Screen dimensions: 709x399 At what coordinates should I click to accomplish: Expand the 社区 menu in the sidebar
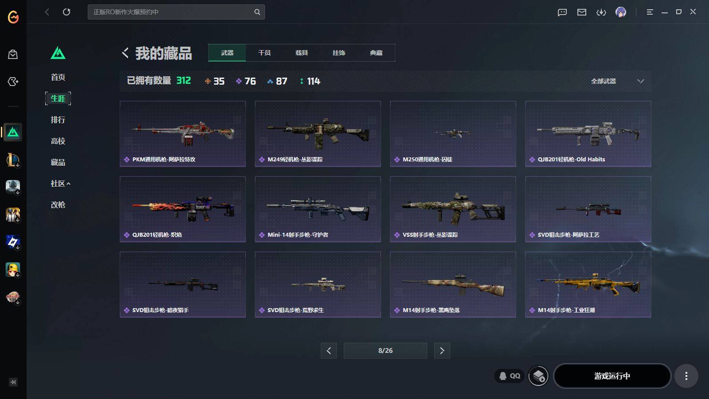tap(60, 184)
